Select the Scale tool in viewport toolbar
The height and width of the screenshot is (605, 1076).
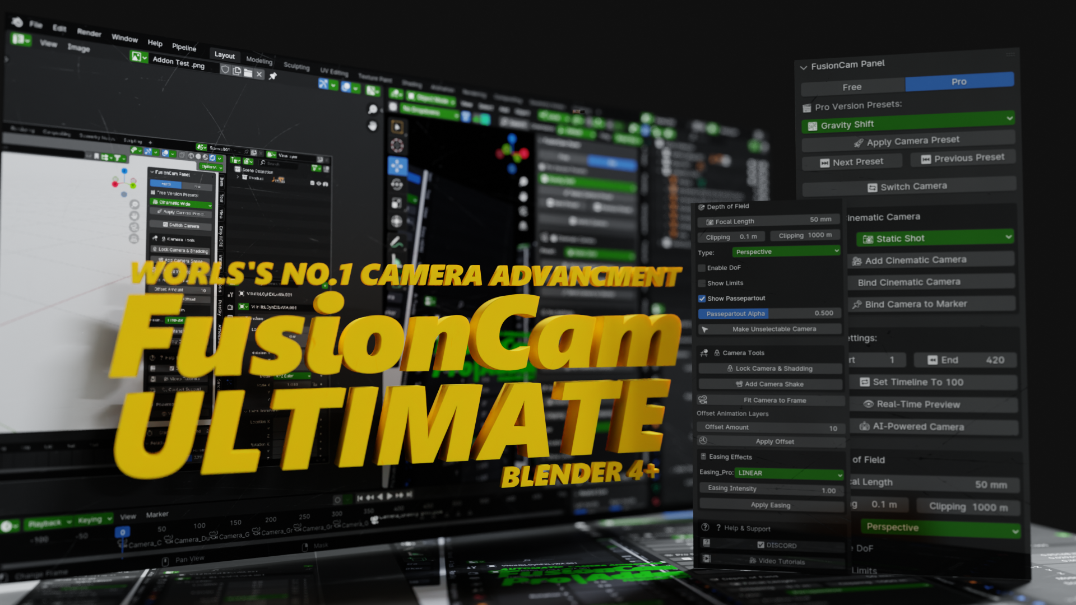[x=397, y=203]
